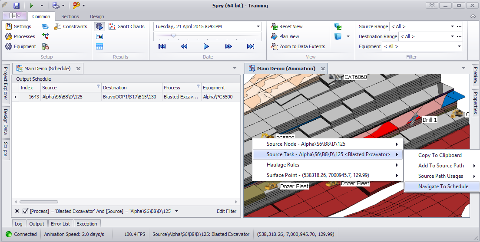This screenshot has height=242, width=480.
Task: Open the Settings setup icon
Action: click(18, 26)
